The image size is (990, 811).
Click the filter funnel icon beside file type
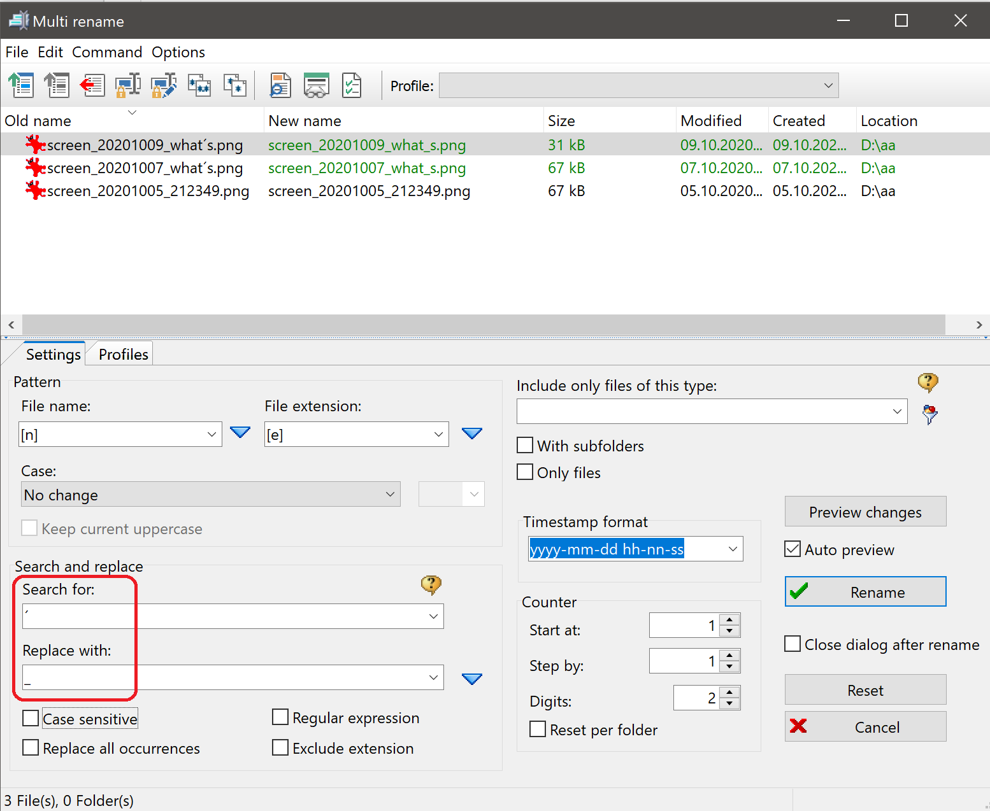(x=929, y=414)
